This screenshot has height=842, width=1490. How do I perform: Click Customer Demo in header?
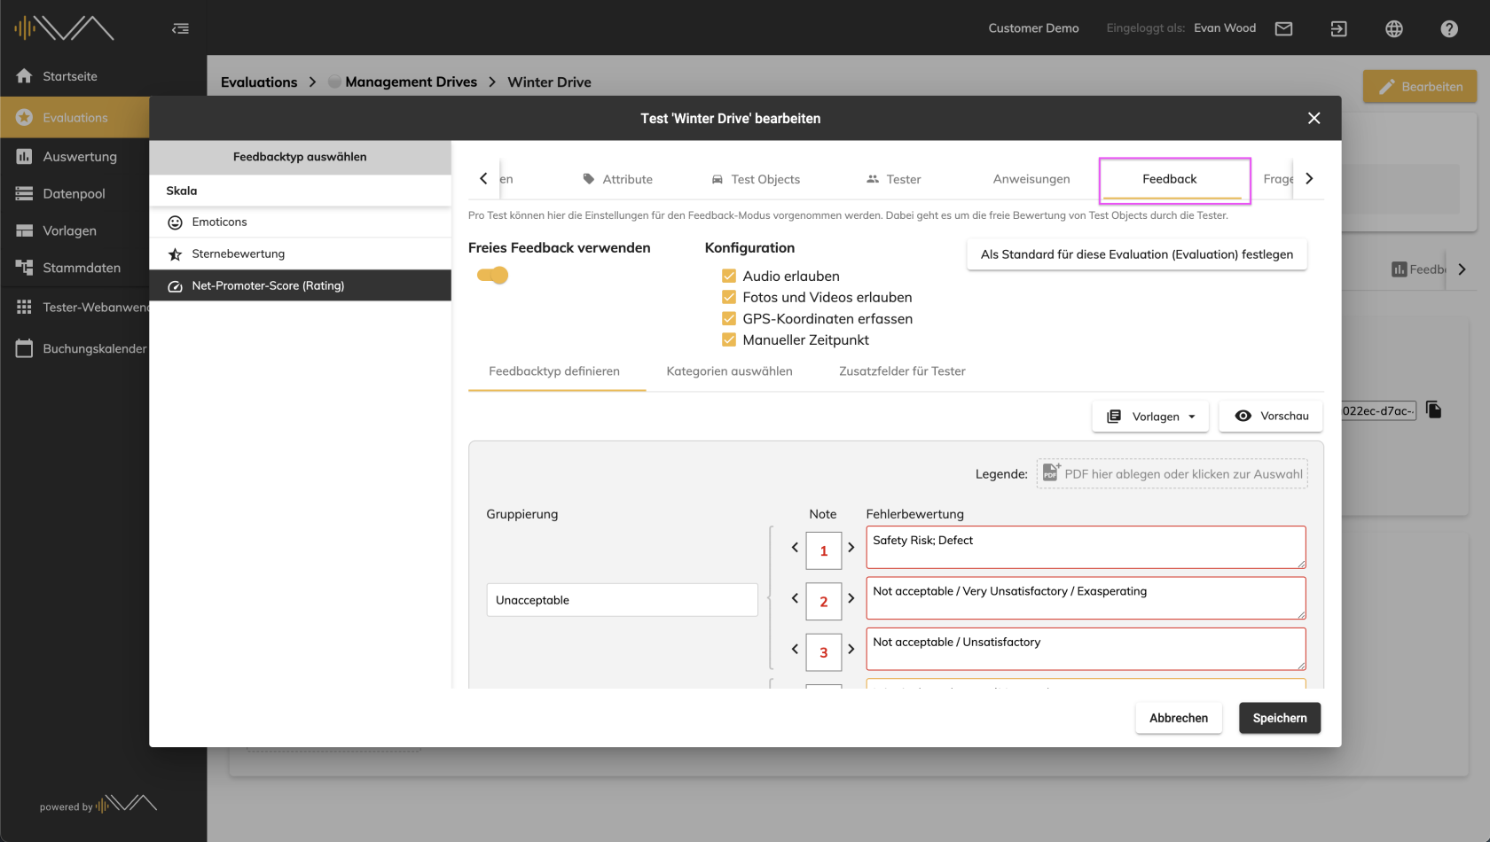[1033, 28]
